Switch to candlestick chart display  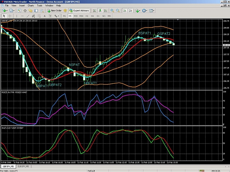[x=100, y=11]
